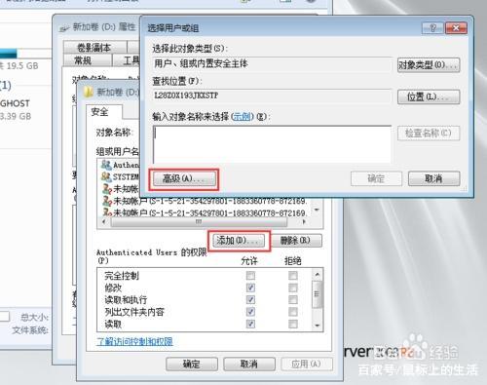
Task: Toggle Allow checkbox for 修改
Action: 250,288
